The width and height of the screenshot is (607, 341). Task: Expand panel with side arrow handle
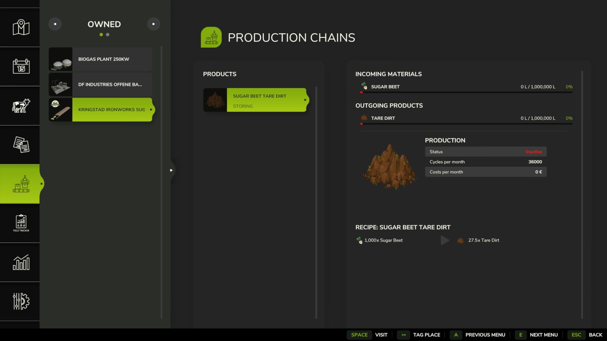point(171,170)
